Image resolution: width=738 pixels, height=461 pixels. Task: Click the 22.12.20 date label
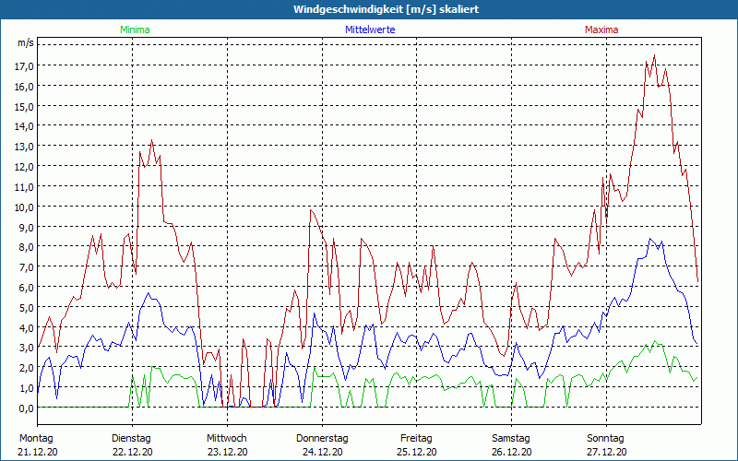tap(132, 452)
